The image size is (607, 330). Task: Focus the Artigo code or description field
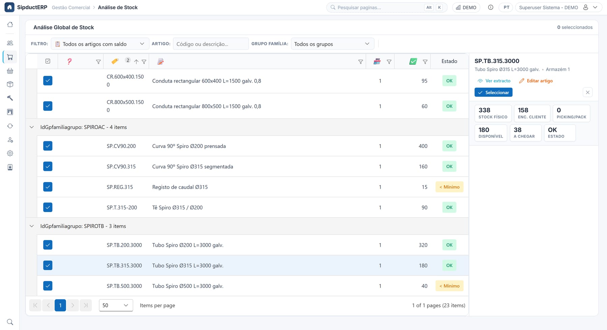[x=211, y=44]
